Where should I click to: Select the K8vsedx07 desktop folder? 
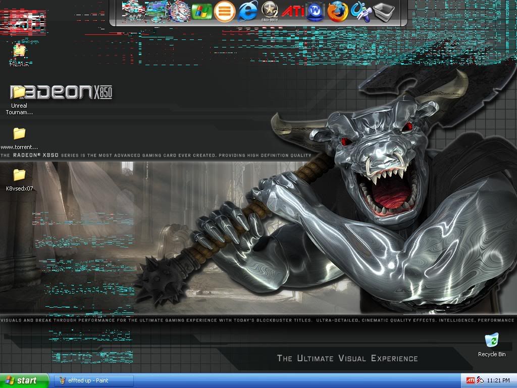point(19,175)
